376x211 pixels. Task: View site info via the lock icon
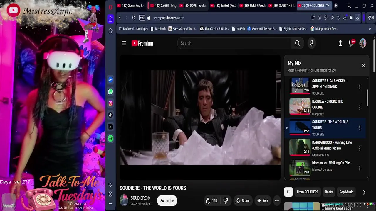pyautogui.click(x=149, y=18)
